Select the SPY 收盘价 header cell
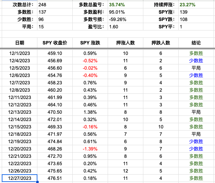 55,43
